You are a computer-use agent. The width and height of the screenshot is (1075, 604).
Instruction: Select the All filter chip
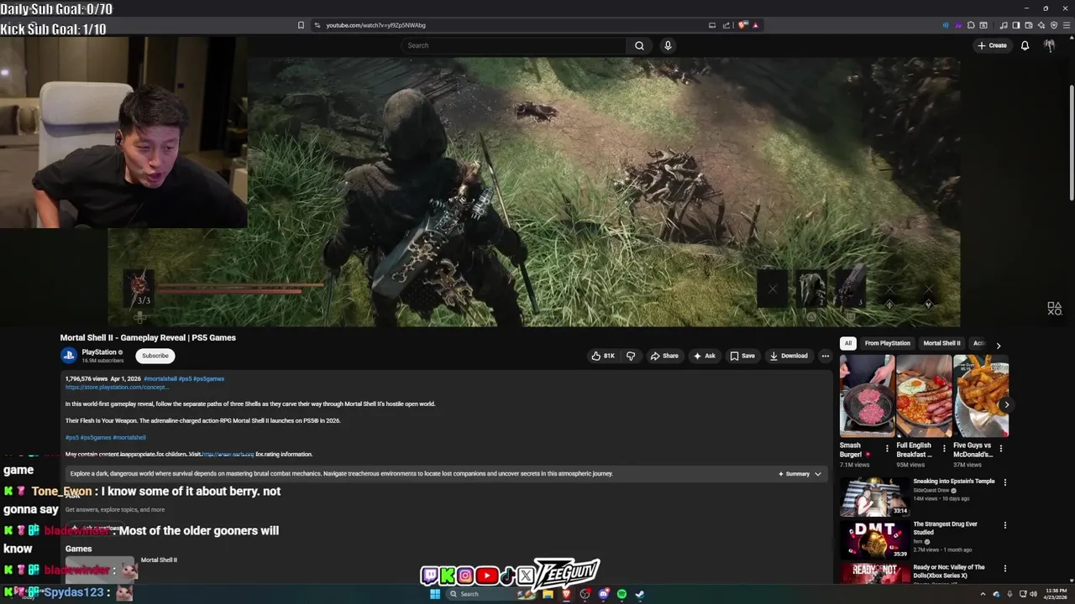click(x=848, y=343)
